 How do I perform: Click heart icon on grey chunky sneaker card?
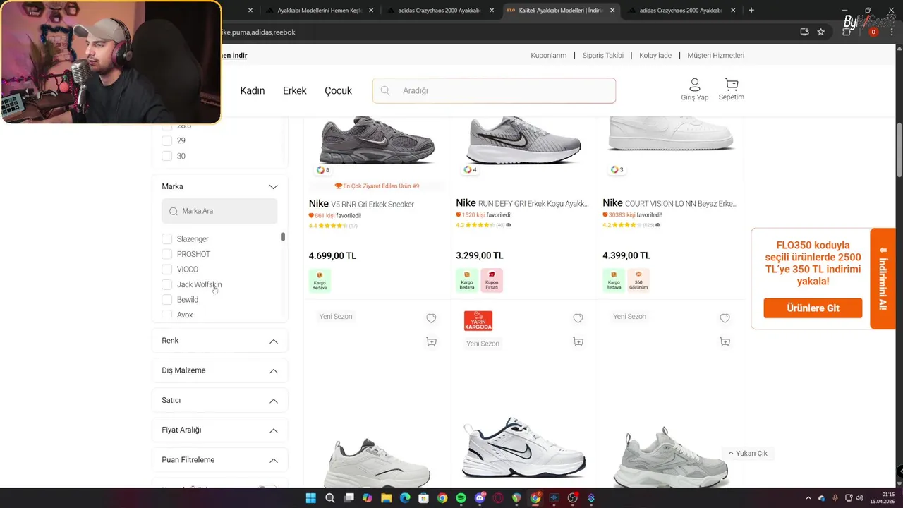coord(725,318)
